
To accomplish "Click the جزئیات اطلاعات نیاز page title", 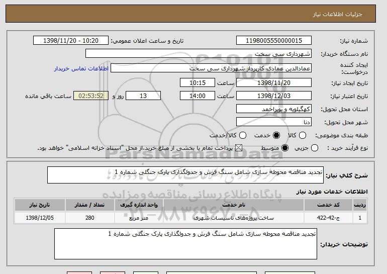I will (x=337, y=14).
